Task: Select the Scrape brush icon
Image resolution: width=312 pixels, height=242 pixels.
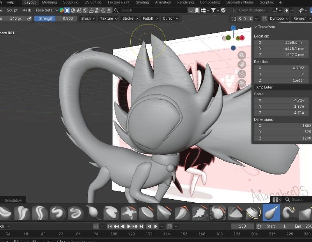Action: [164, 212]
